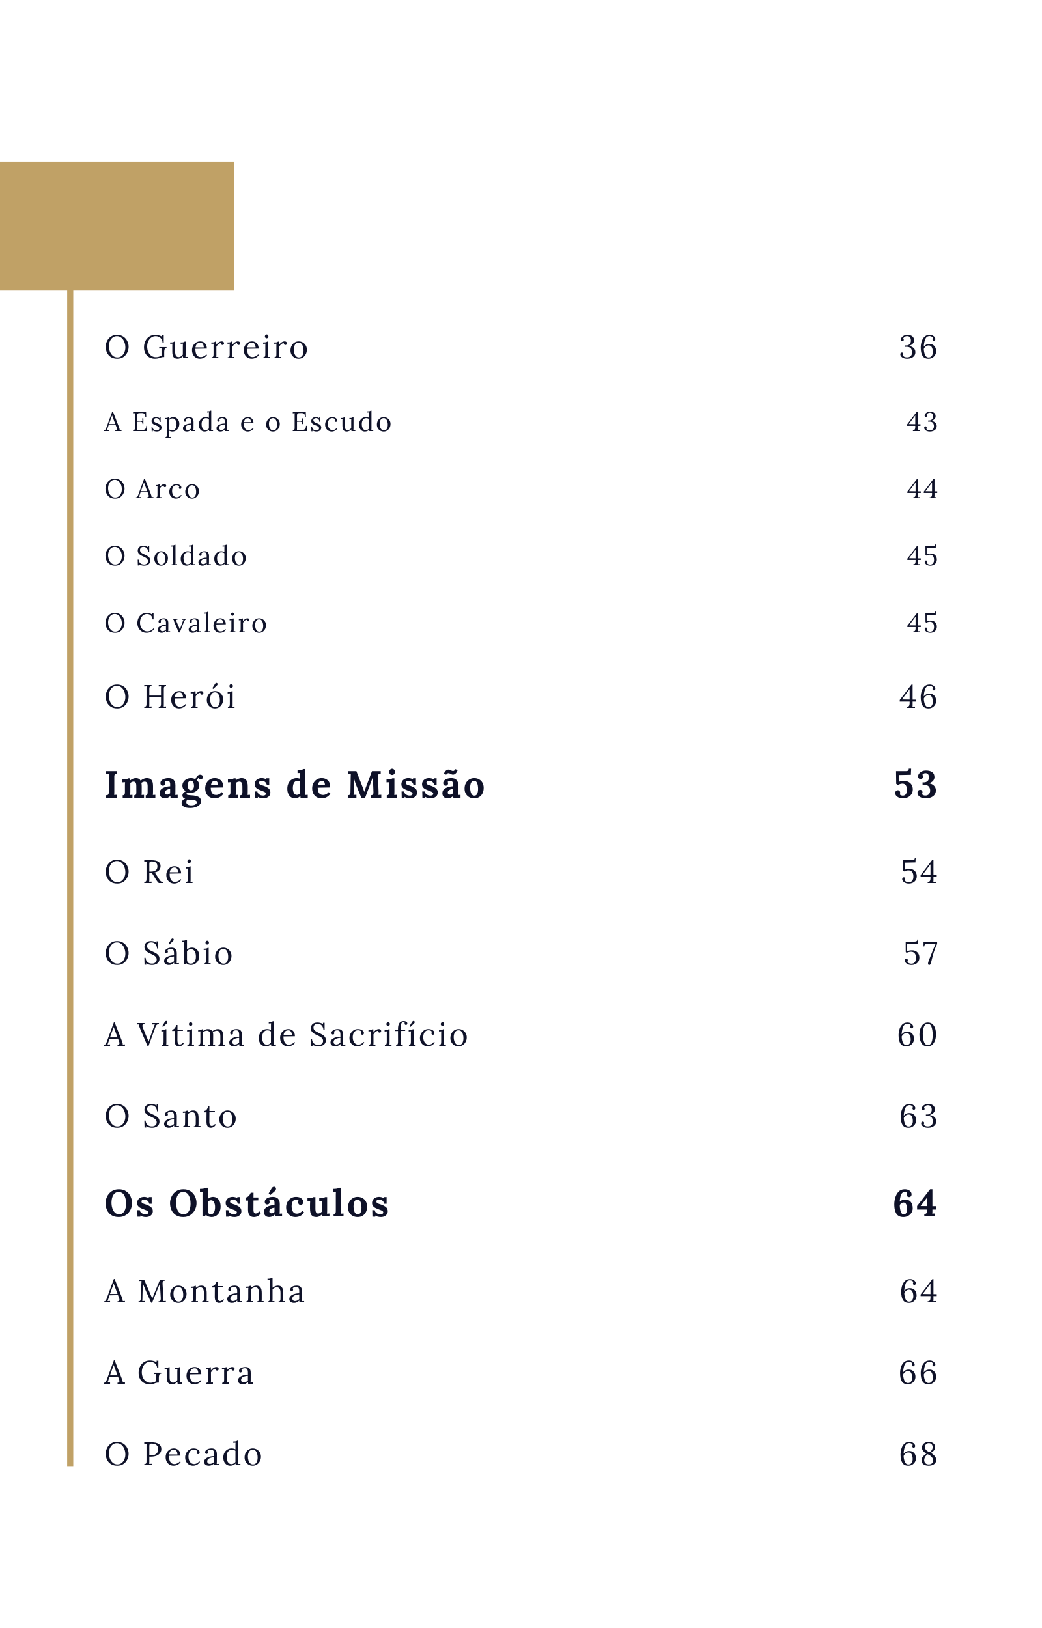
Task: Open "A Vítima de Sacrifício" entry
Action: [285, 1034]
